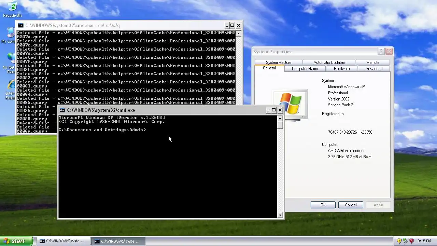Click the 'AMD Athlon processor' text
This screenshot has width=437, height=246.
346,151
